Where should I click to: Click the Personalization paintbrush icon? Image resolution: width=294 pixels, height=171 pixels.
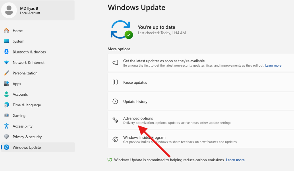pos(6,73)
